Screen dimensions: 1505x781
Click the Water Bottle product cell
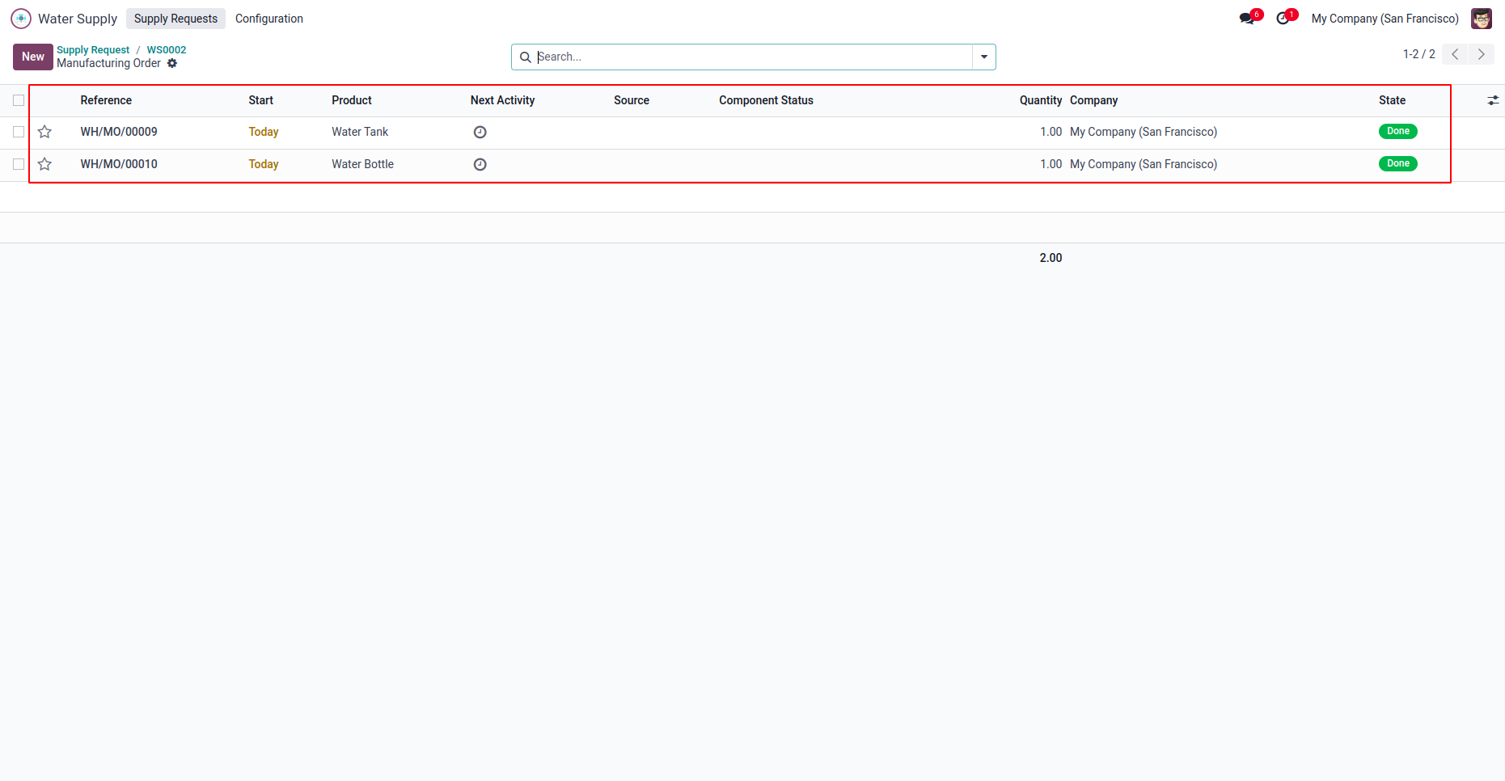click(362, 164)
